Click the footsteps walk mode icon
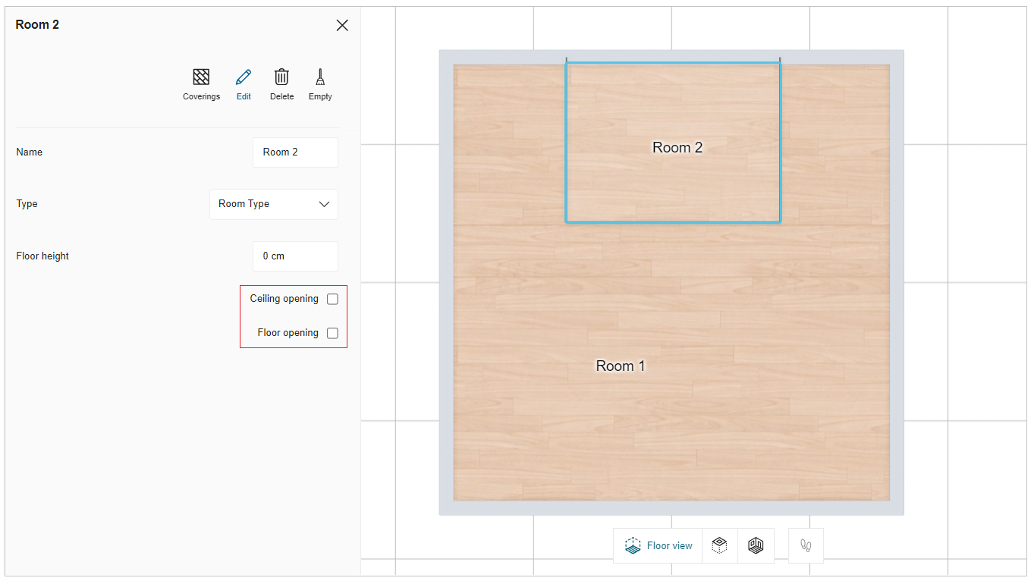This screenshot has width=1031, height=581. [806, 545]
